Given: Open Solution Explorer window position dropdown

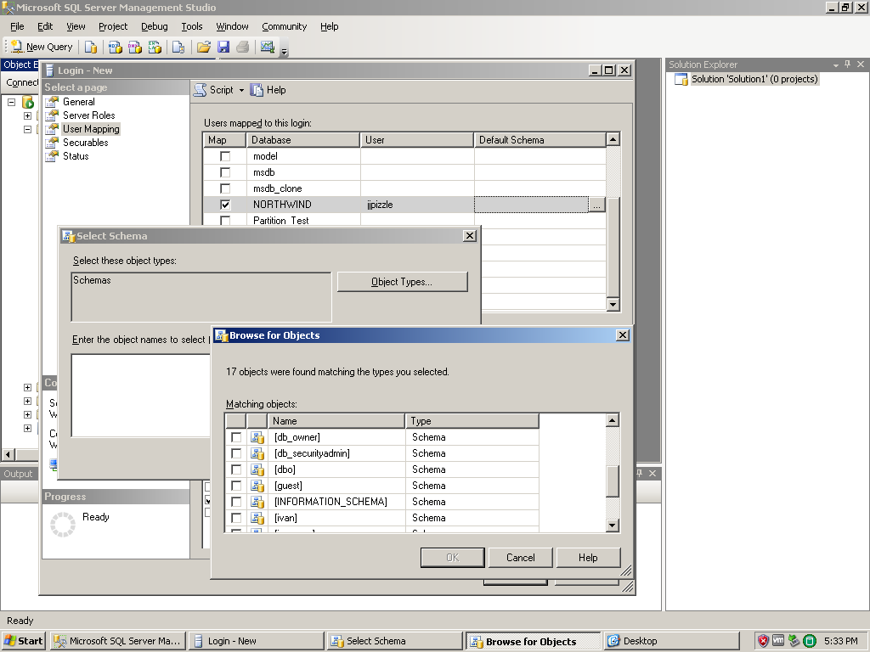Looking at the screenshot, I should tap(836, 65).
